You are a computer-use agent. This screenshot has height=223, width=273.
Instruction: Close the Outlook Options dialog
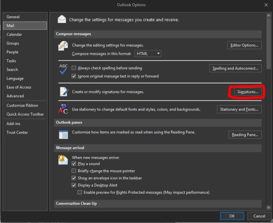[266, 5]
